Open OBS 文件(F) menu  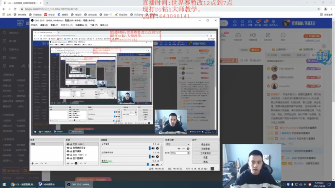coord(34,25)
